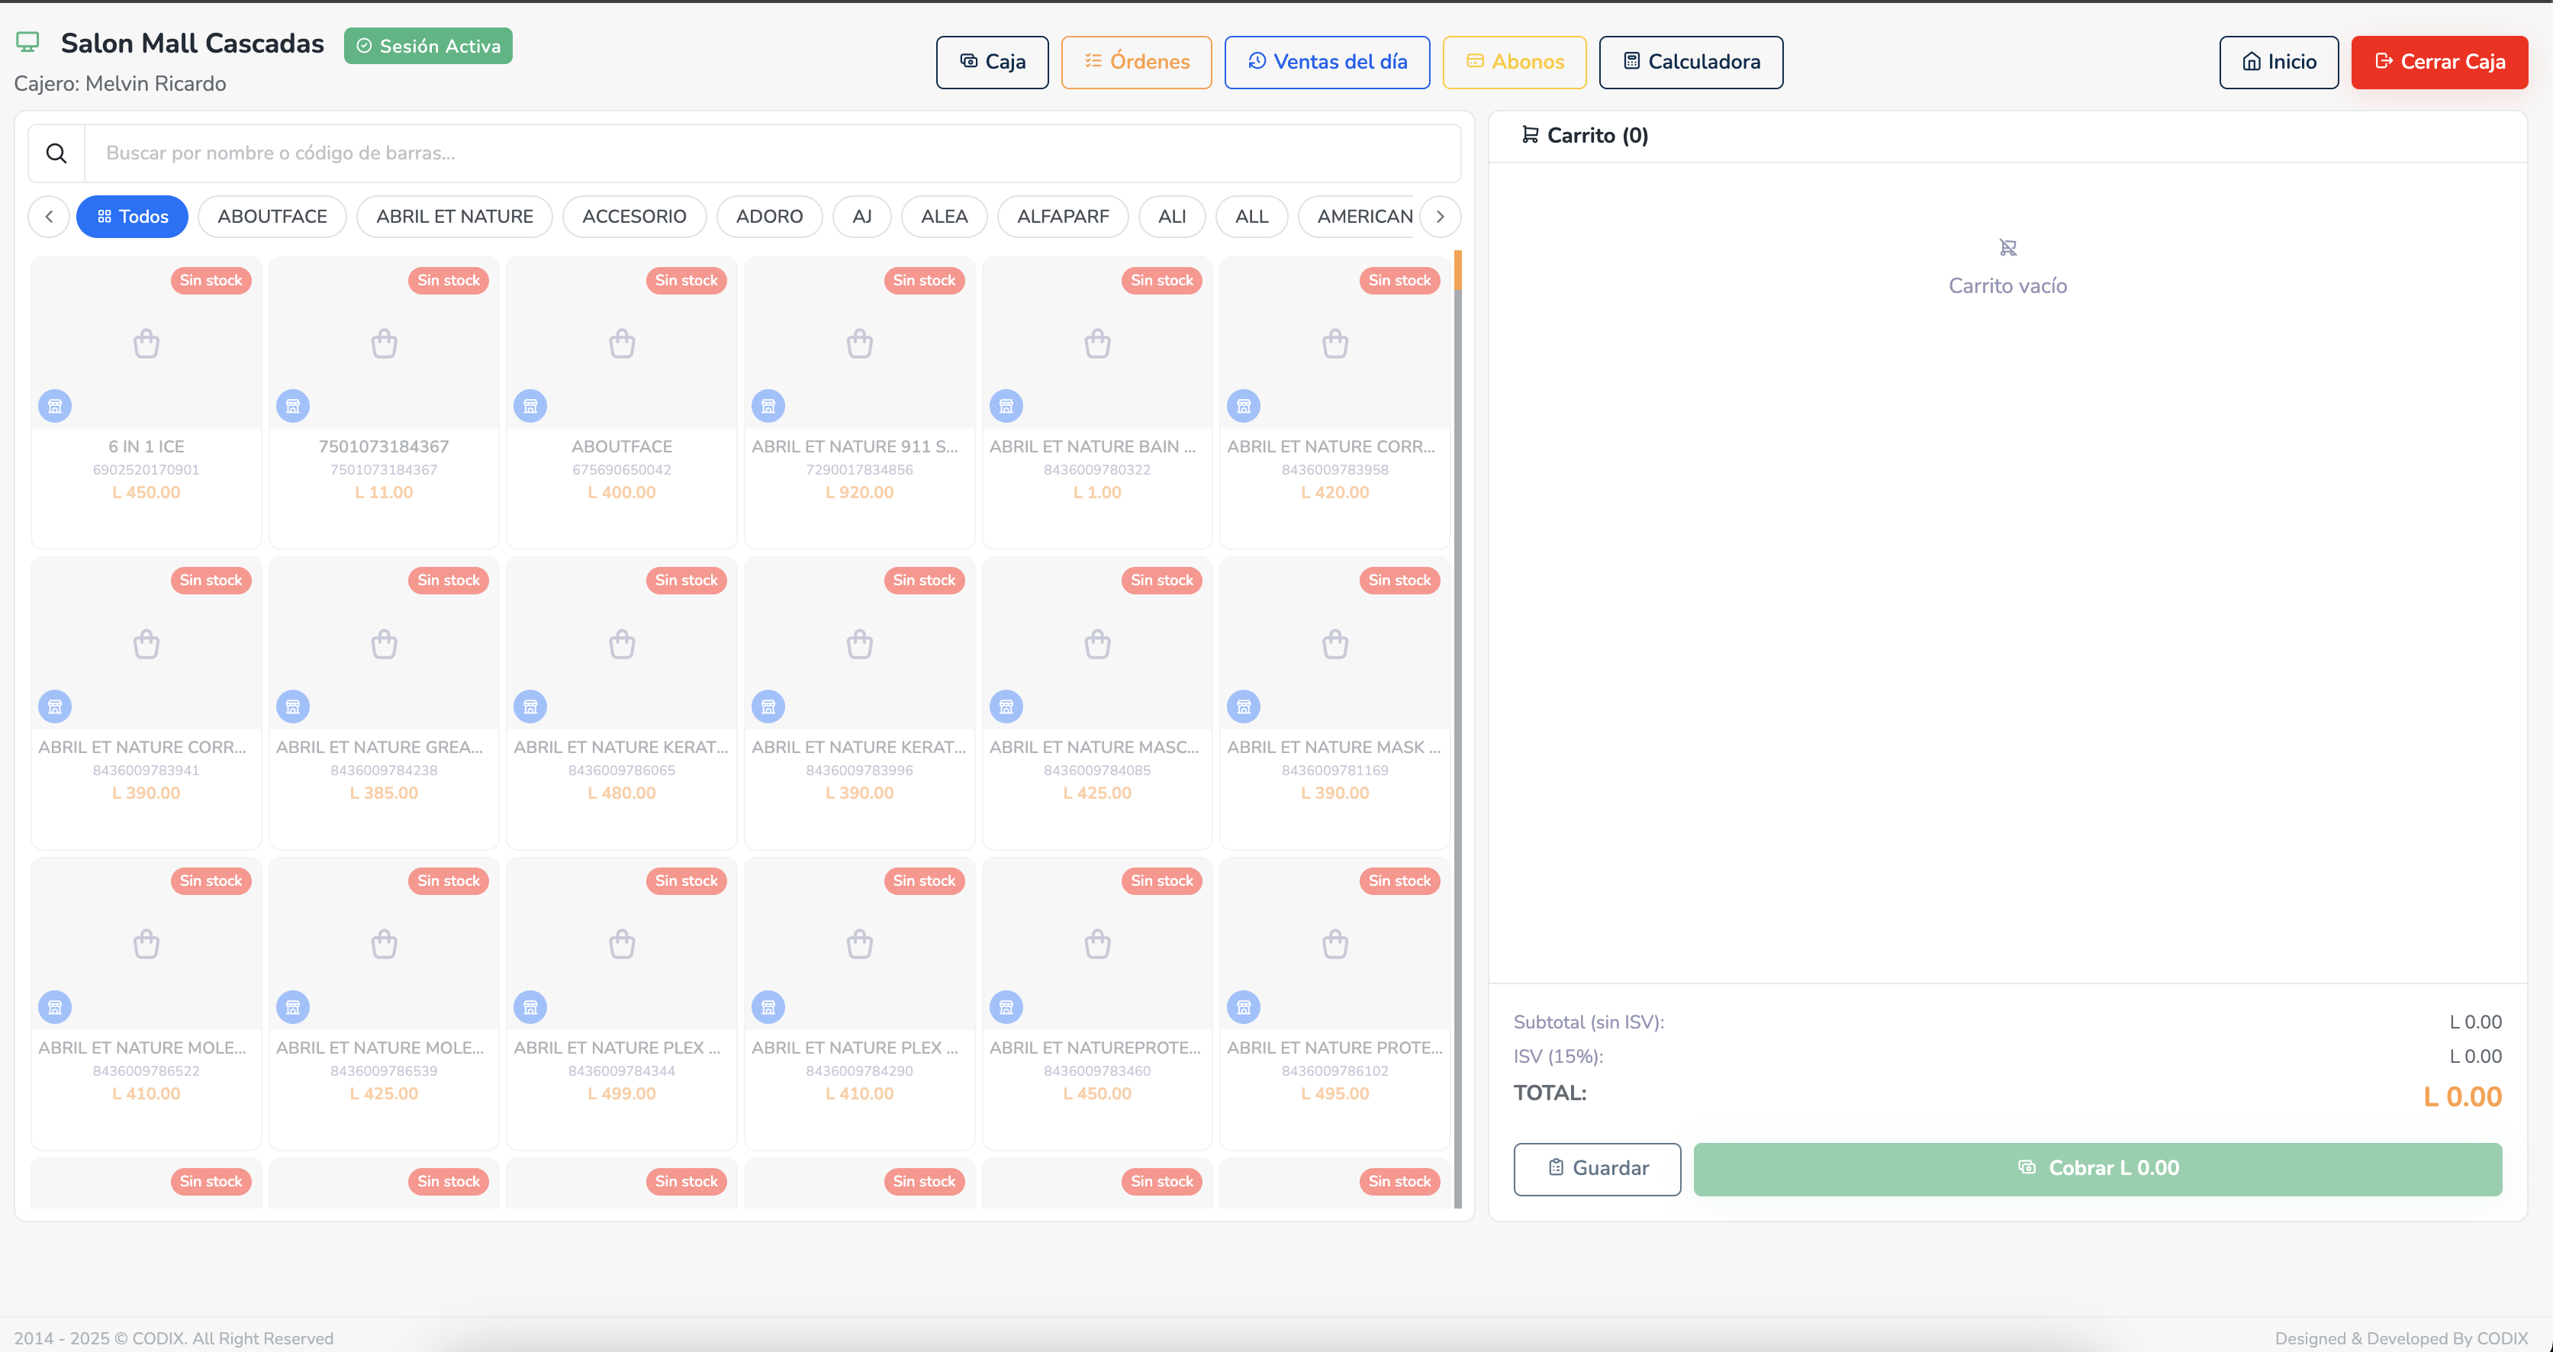Image resolution: width=2553 pixels, height=1352 pixels.
Task: Select the ALFAPARF category chip
Action: tap(1064, 217)
